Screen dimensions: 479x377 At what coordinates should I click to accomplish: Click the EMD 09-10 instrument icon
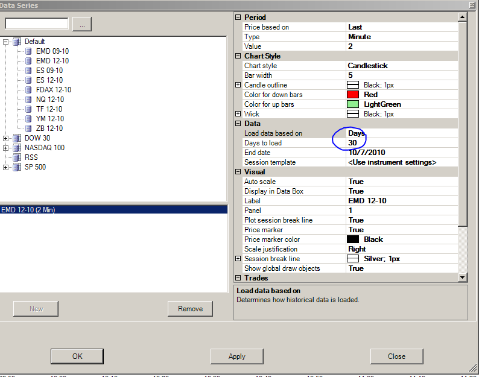(28, 51)
